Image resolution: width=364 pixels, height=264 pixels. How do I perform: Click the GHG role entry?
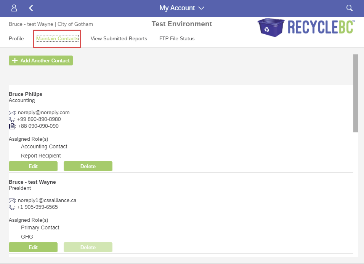pyautogui.click(x=27, y=237)
